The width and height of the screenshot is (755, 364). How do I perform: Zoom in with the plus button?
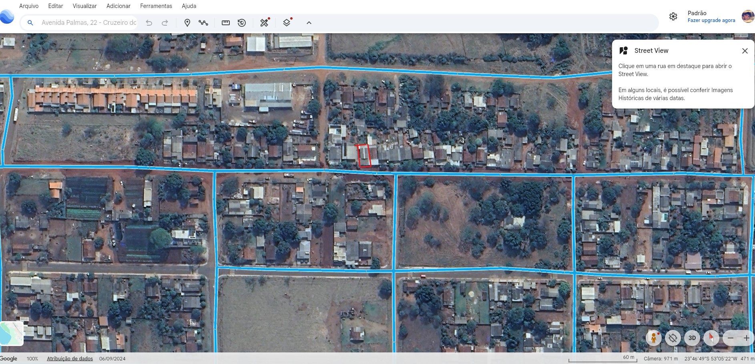click(747, 338)
